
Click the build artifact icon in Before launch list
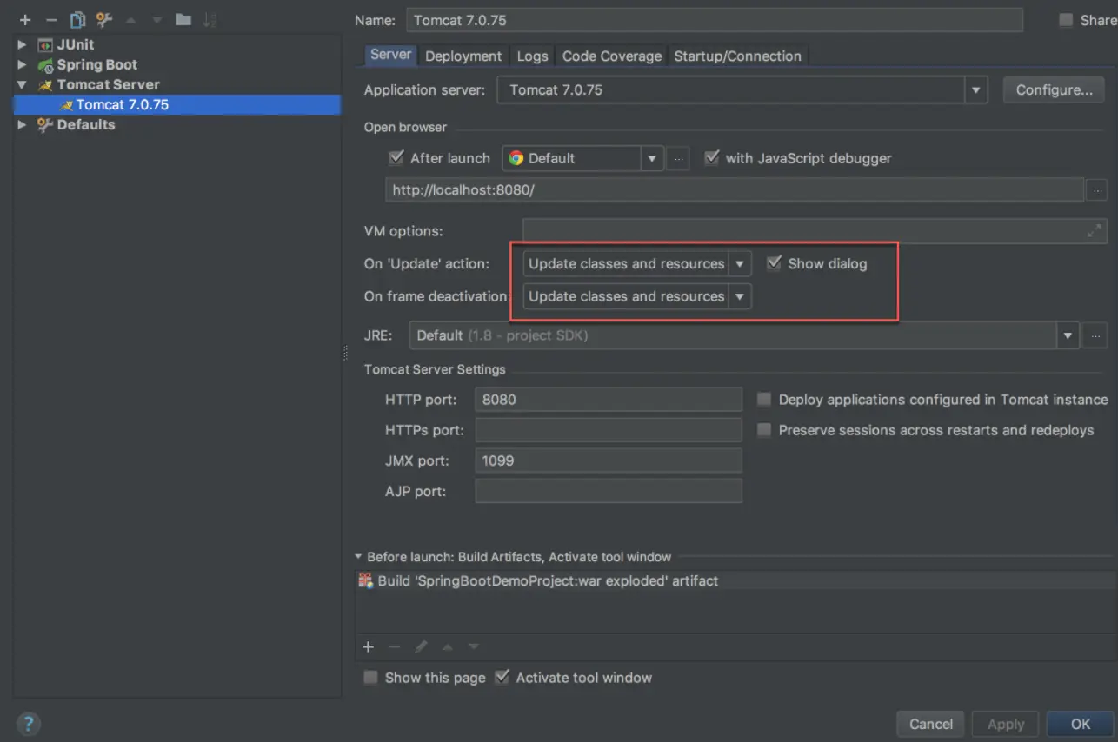tap(366, 580)
